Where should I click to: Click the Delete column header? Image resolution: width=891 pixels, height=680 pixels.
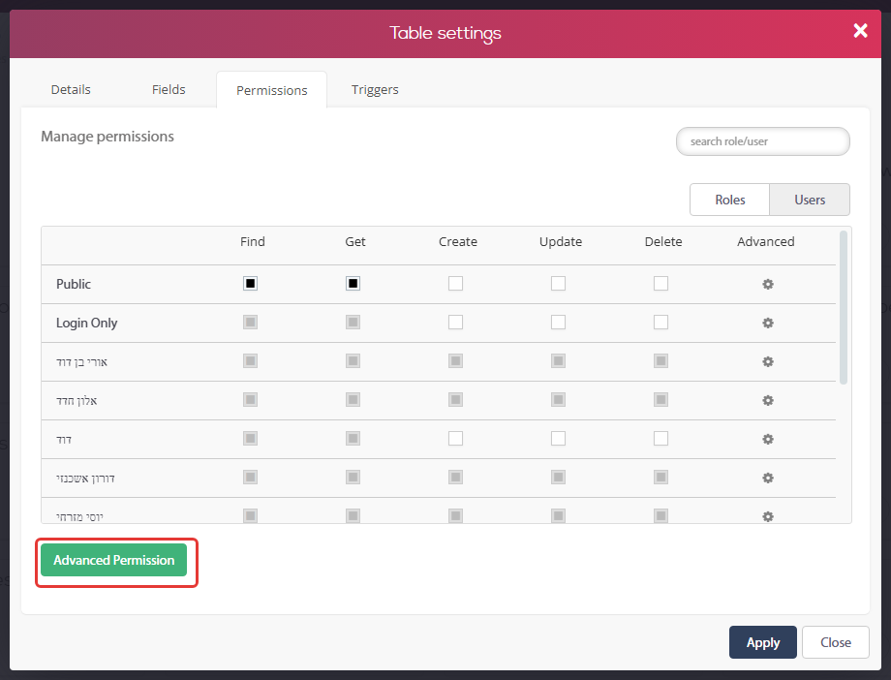pos(663,241)
